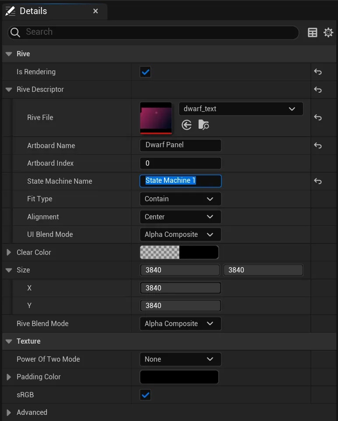Click the State Machine Name field
Image resolution: width=338 pixels, height=421 pixels.
[x=181, y=181]
